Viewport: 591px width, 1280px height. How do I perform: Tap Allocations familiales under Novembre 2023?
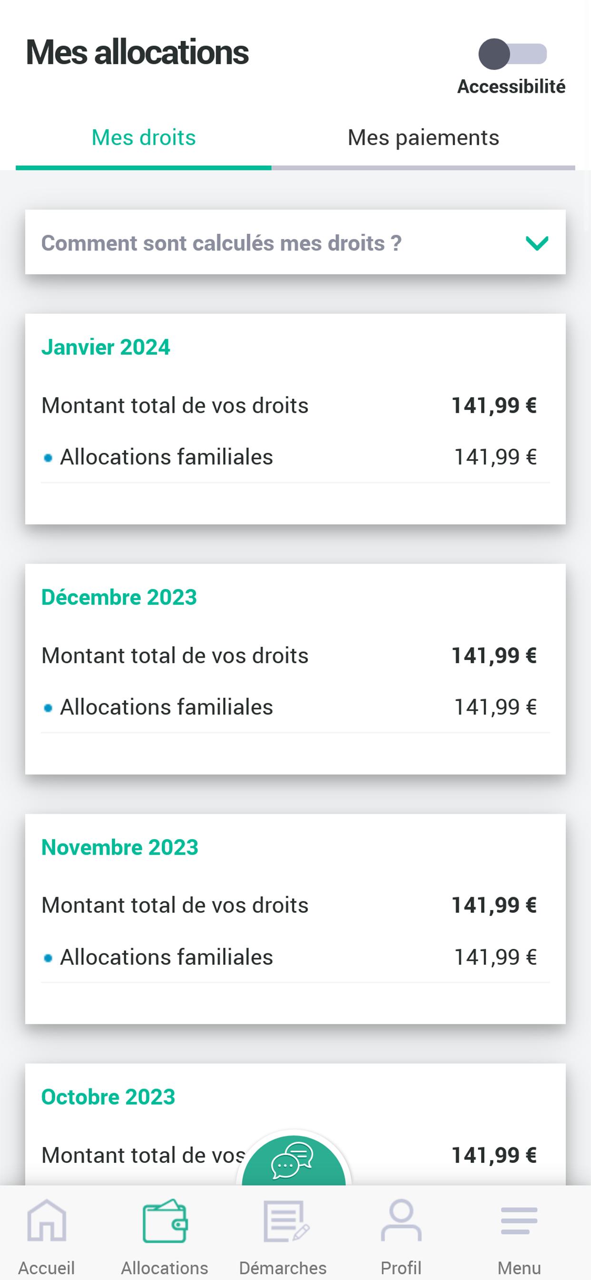(167, 957)
